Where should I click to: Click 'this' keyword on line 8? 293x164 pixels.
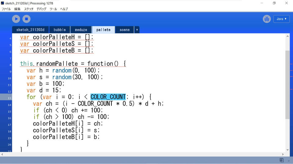[27, 63]
